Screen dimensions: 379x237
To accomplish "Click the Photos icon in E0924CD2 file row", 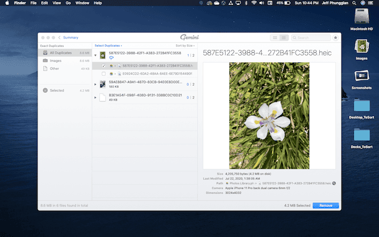I will pos(112,74).
